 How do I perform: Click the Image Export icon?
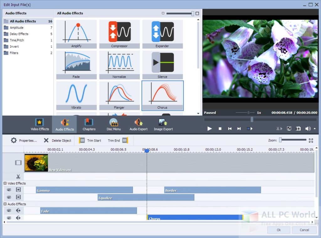tap(163, 125)
